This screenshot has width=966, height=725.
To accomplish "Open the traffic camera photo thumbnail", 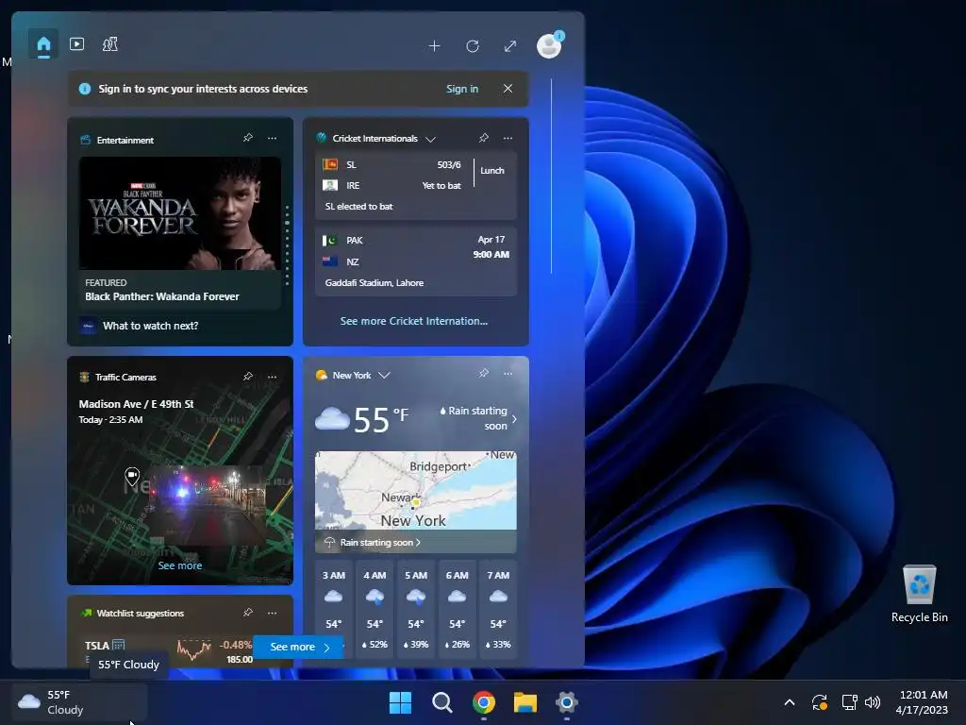I will point(209,504).
